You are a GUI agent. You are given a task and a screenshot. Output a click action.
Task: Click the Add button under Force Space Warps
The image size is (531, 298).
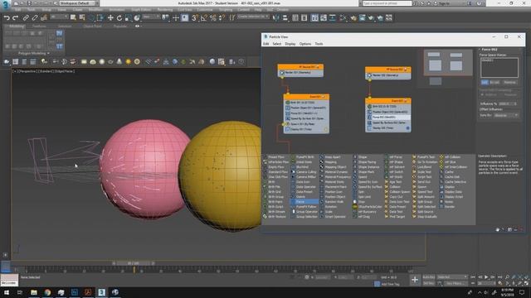pos(485,82)
